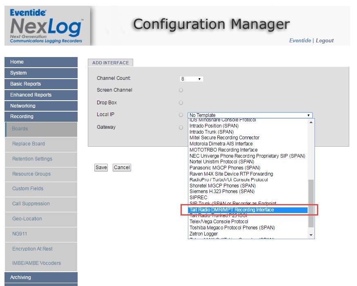
Task: Select the Screen Channel radio button
Action: pos(181,90)
